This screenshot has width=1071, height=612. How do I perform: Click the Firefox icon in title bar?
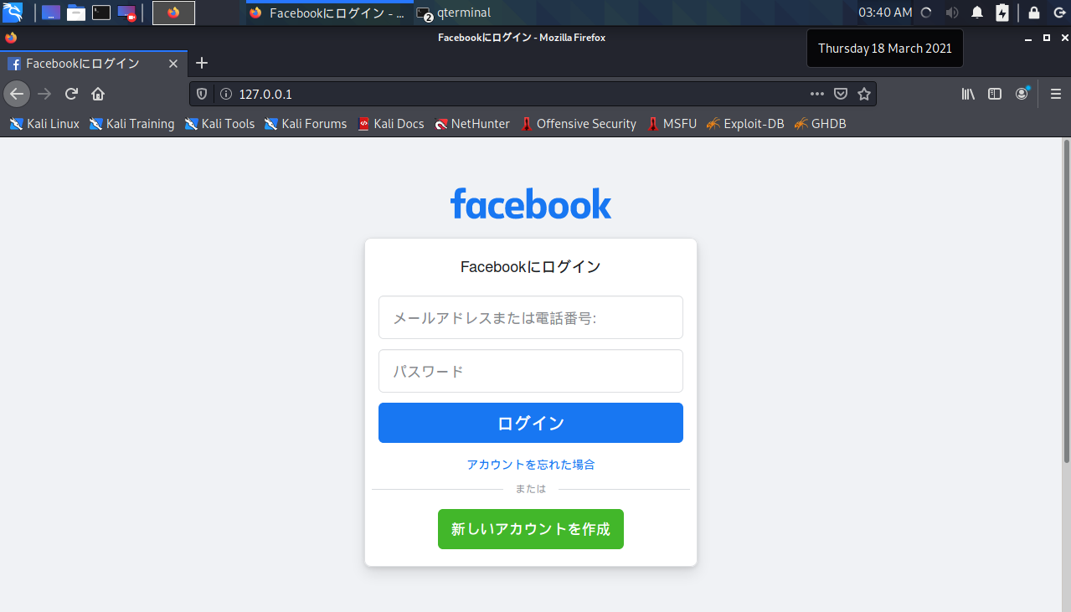(11, 38)
